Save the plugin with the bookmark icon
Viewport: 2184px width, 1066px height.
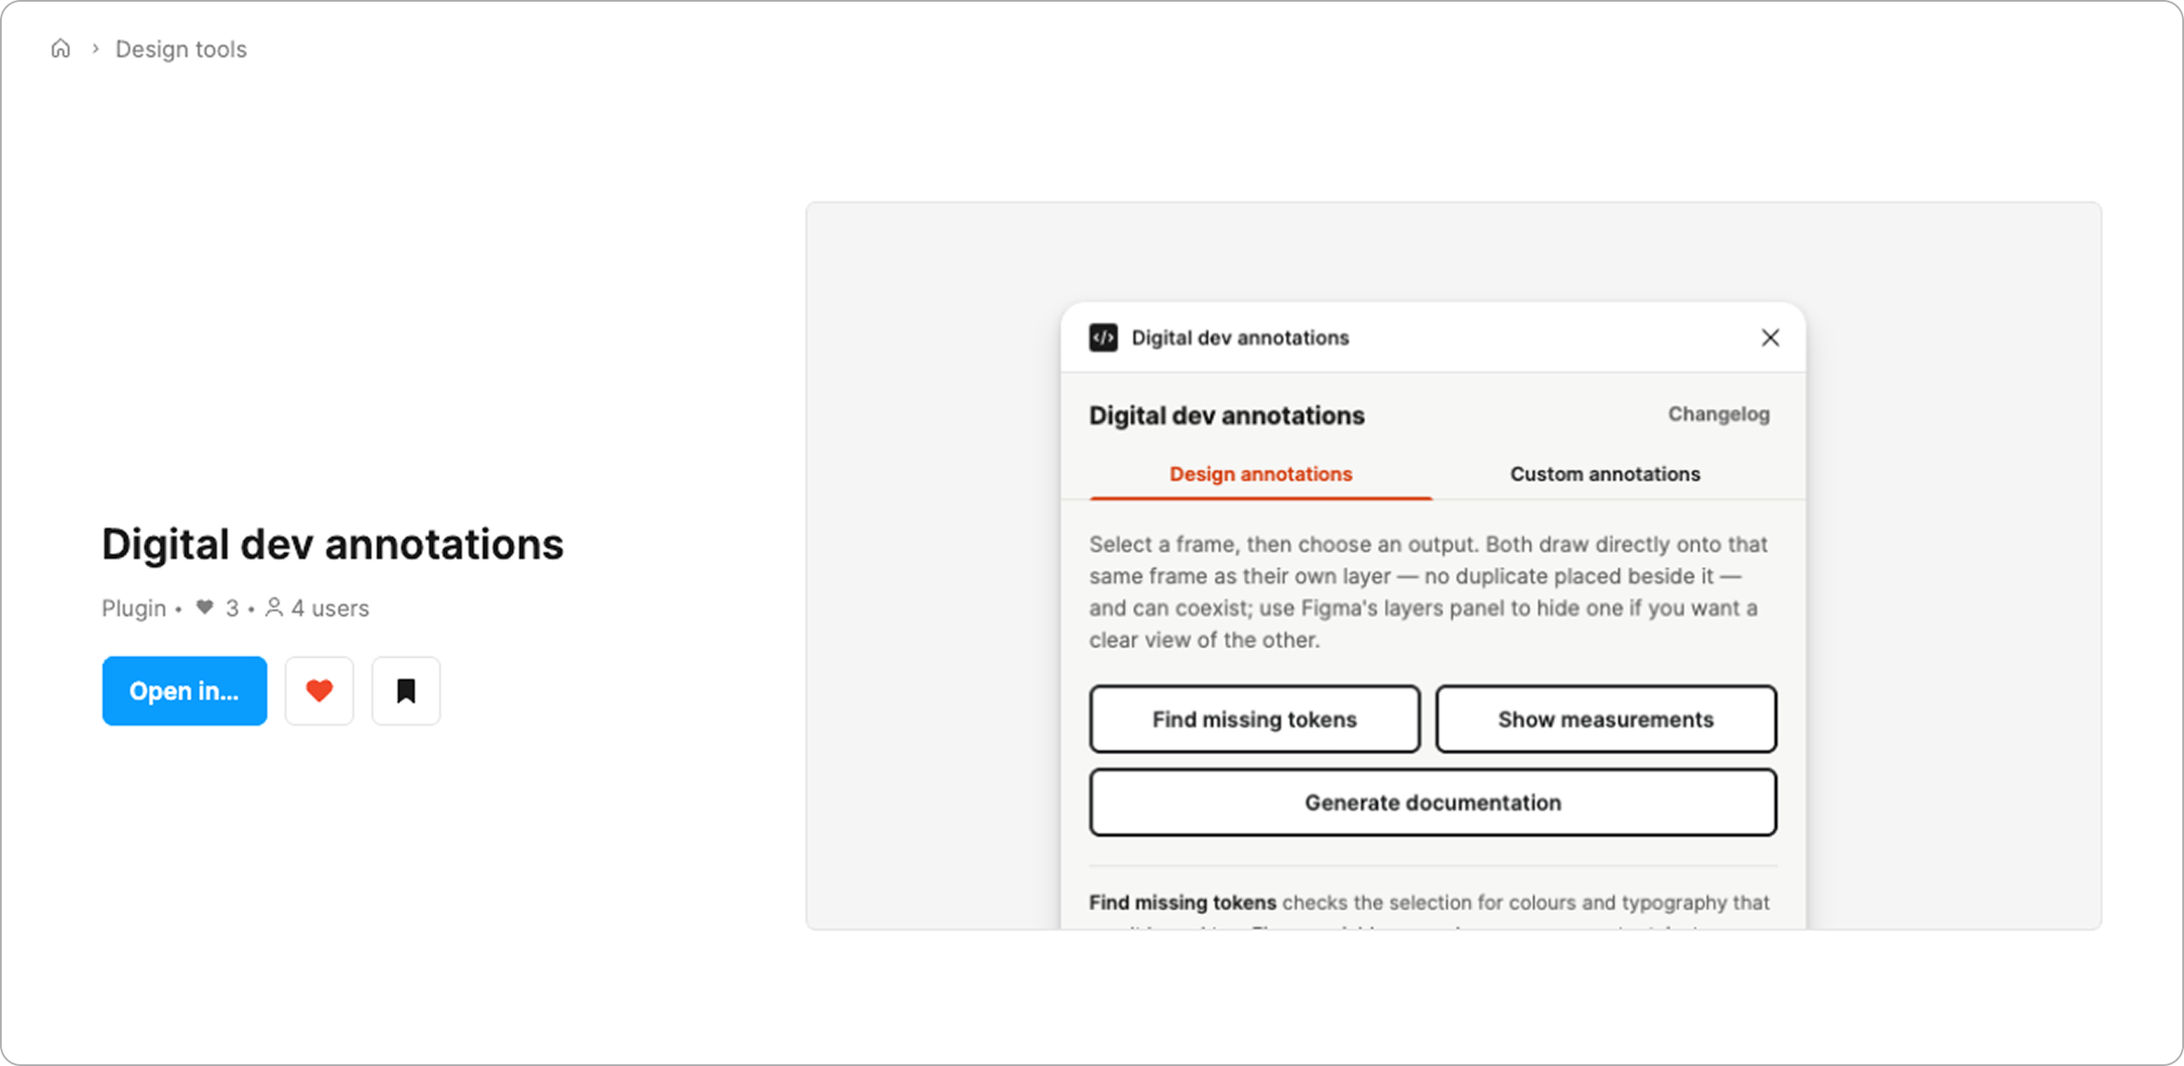tap(406, 691)
